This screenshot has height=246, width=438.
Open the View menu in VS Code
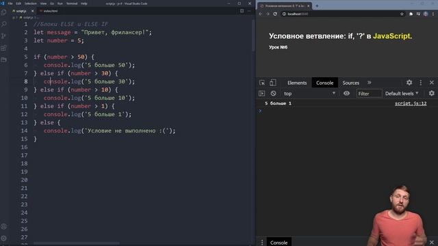point(43,3)
